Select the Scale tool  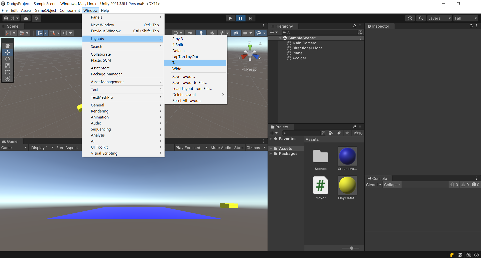coord(8,66)
